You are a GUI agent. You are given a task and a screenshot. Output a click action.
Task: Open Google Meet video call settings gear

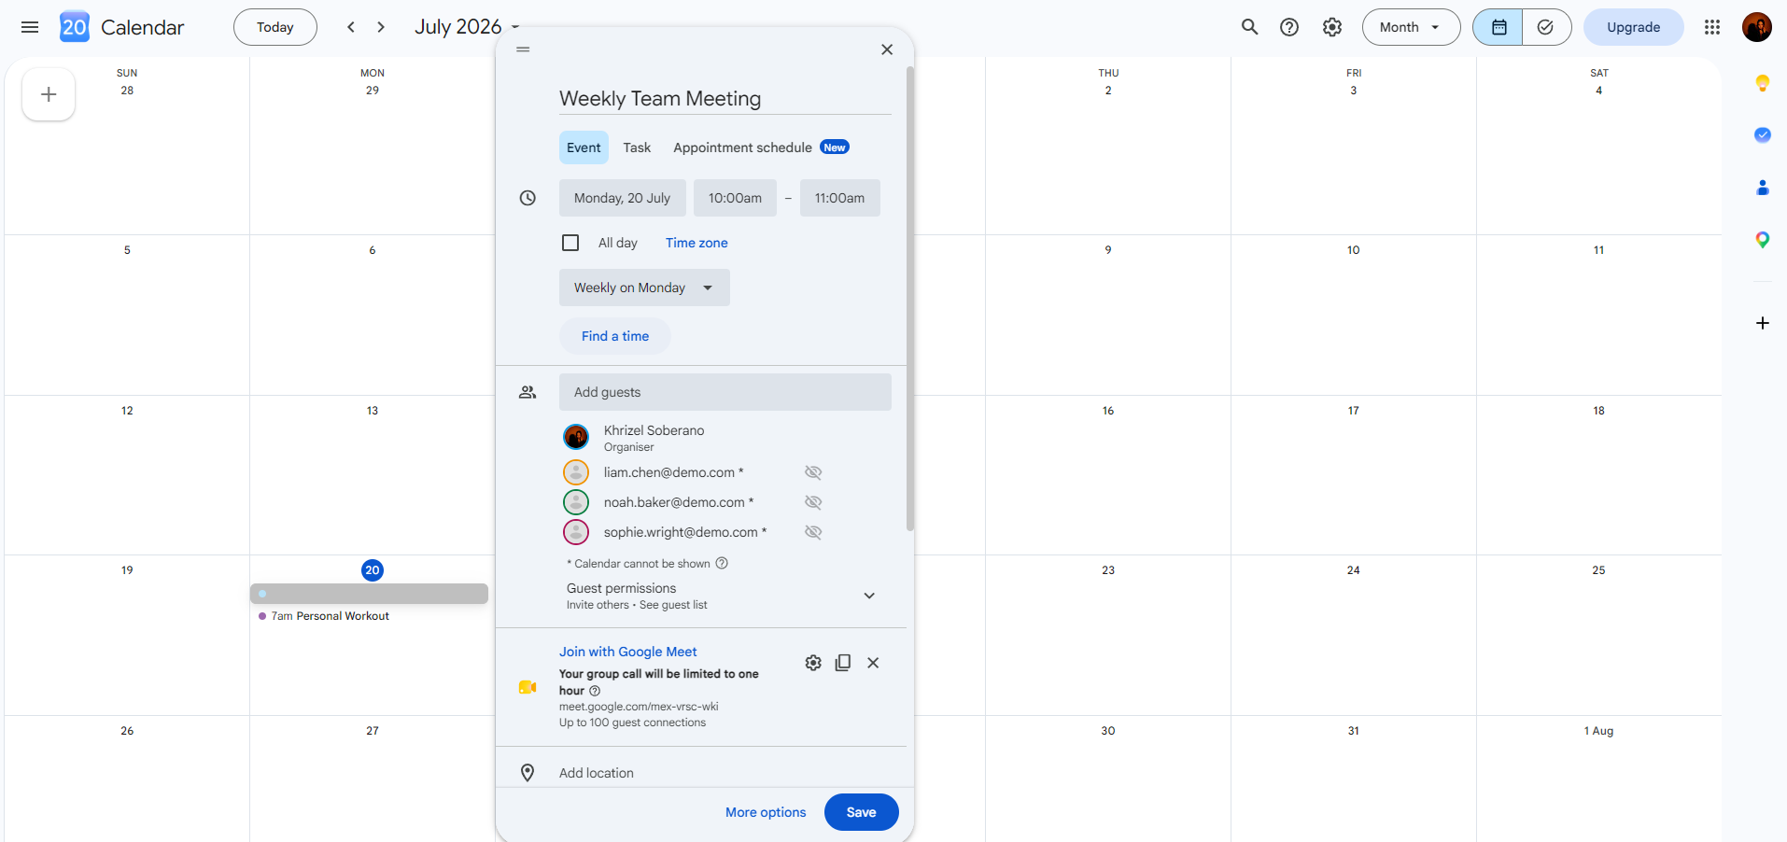[x=813, y=663]
